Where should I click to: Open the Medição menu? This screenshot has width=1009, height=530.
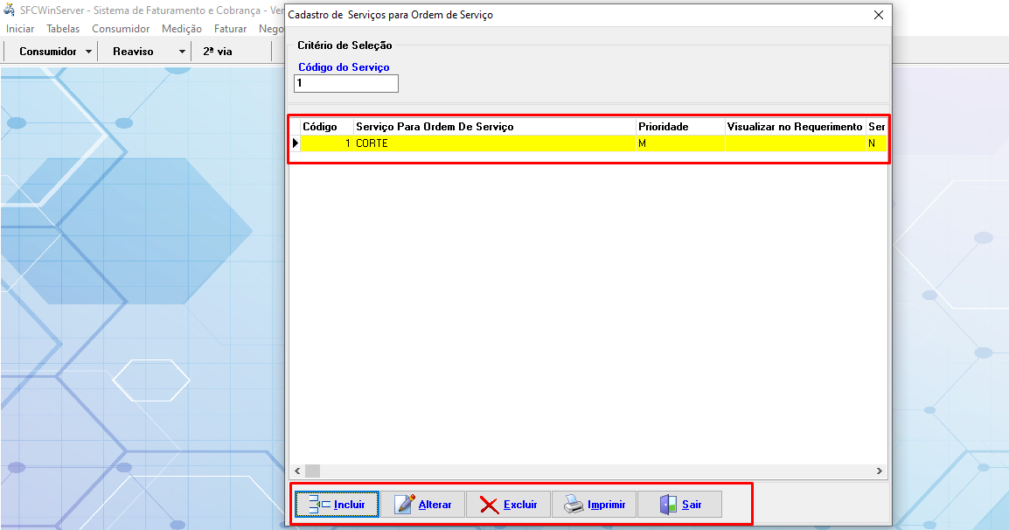point(182,29)
